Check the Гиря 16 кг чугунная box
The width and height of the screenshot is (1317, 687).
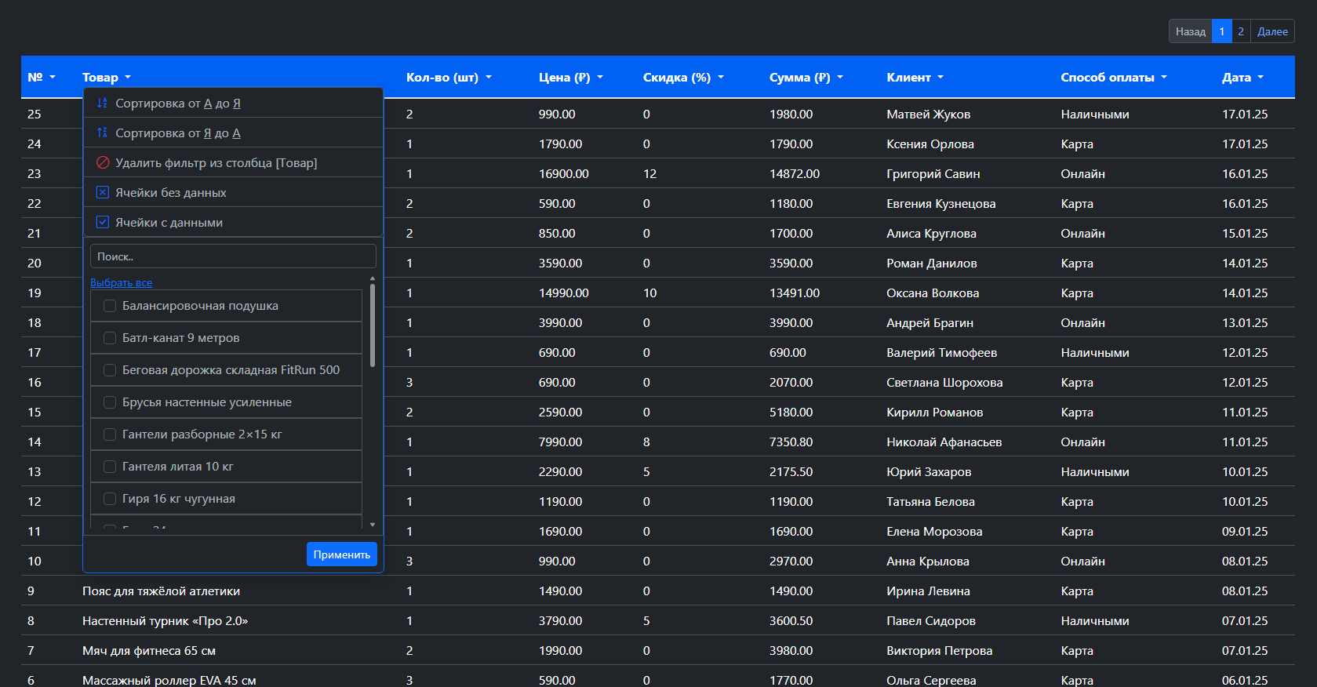(x=110, y=499)
